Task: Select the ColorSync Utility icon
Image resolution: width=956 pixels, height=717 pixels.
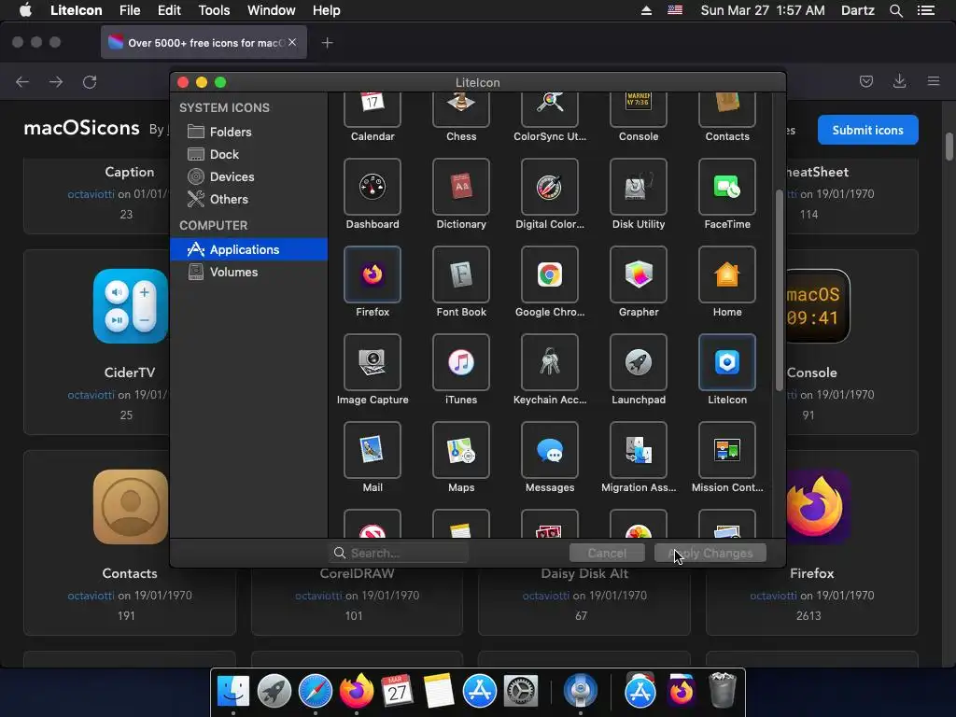Action: coord(550,110)
